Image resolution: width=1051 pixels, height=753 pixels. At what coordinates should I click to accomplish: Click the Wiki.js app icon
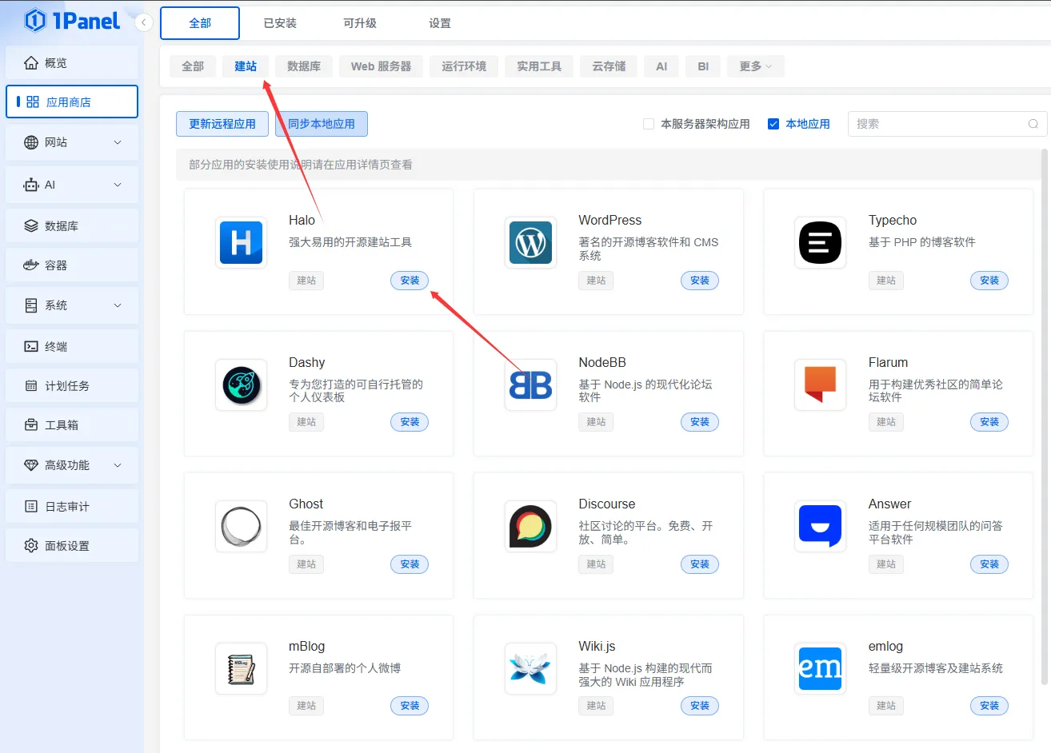(x=530, y=668)
